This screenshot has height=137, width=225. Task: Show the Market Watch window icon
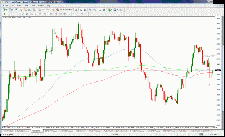pos(17,10)
